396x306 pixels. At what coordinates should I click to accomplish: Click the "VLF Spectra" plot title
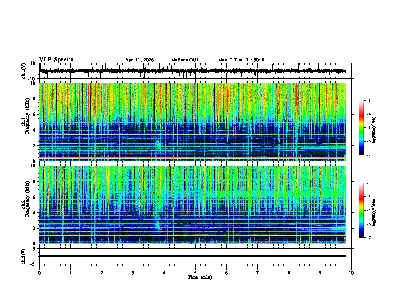pos(56,59)
